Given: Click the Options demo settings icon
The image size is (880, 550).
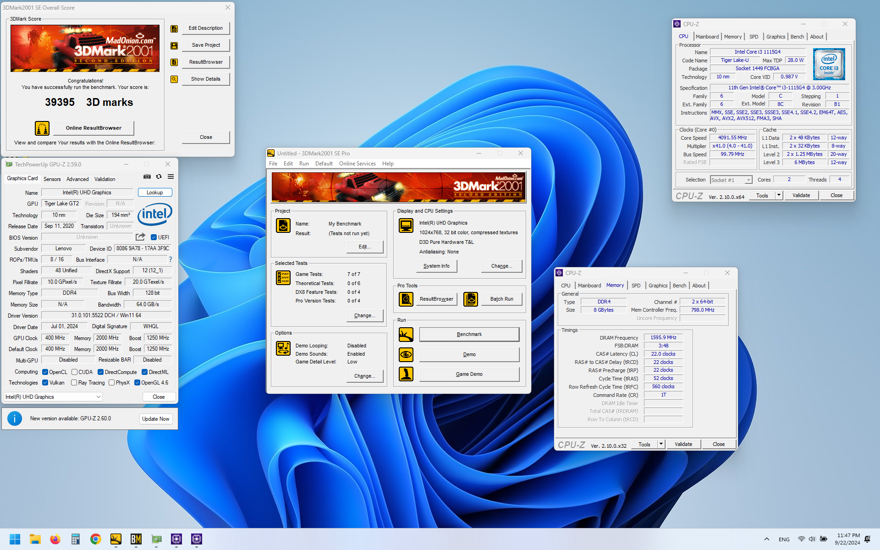Looking at the screenshot, I should click(283, 348).
